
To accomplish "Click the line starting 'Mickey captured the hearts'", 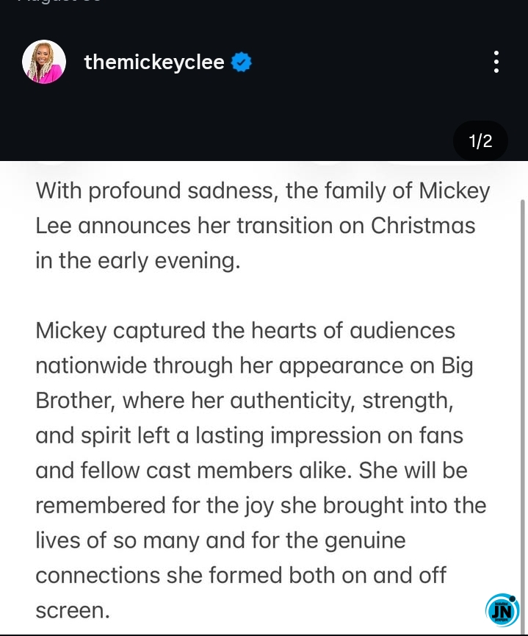I will coord(245,331).
